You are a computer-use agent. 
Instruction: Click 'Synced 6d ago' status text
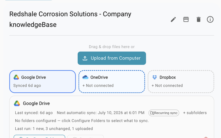[x=27, y=86]
